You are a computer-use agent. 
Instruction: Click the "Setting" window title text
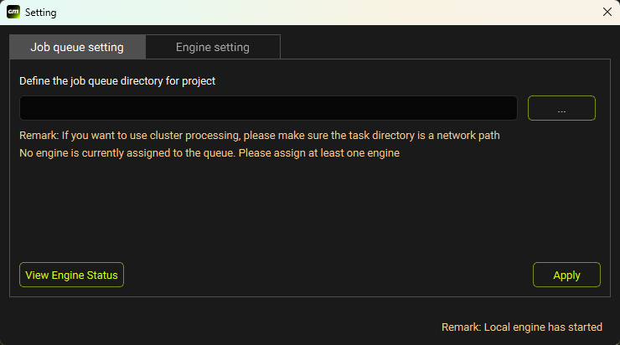coord(41,13)
